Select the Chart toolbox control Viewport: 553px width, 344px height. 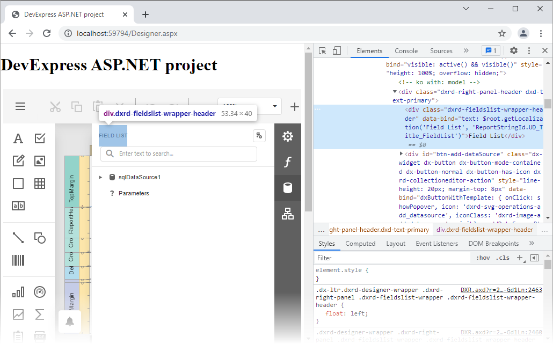pyautogui.click(x=18, y=292)
